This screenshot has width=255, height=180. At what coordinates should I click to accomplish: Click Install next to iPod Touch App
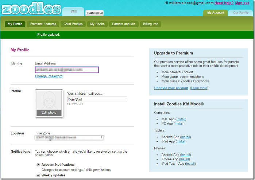point(190,164)
